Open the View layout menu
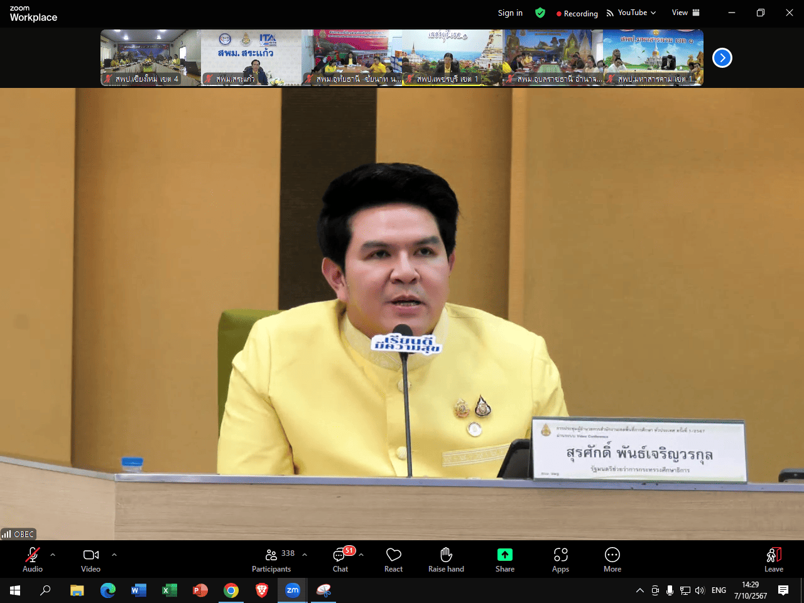804x603 pixels. pyautogui.click(x=685, y=13)
